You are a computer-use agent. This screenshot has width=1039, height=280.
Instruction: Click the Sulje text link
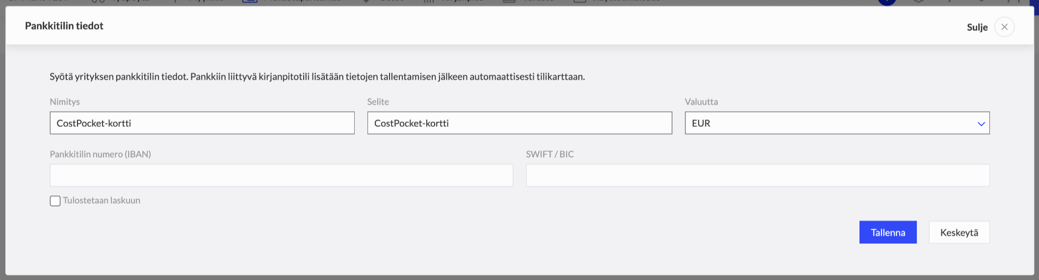(x=977, y=27)
